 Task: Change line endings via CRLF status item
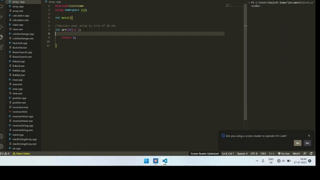point(263,153)
